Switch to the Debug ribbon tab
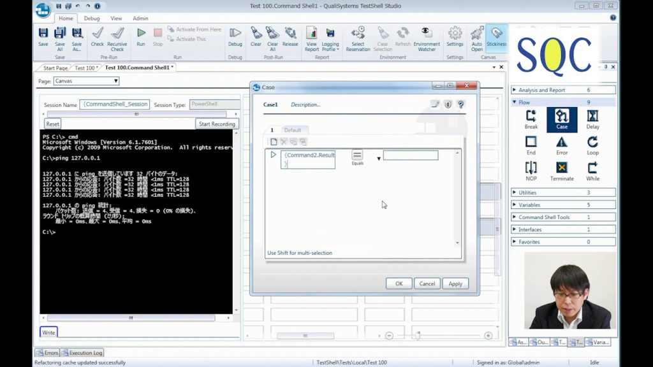 click(x=92, y=18)
